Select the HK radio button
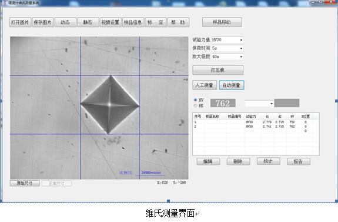Viewport: 338px width, 222px height. (x=196, y=105)
